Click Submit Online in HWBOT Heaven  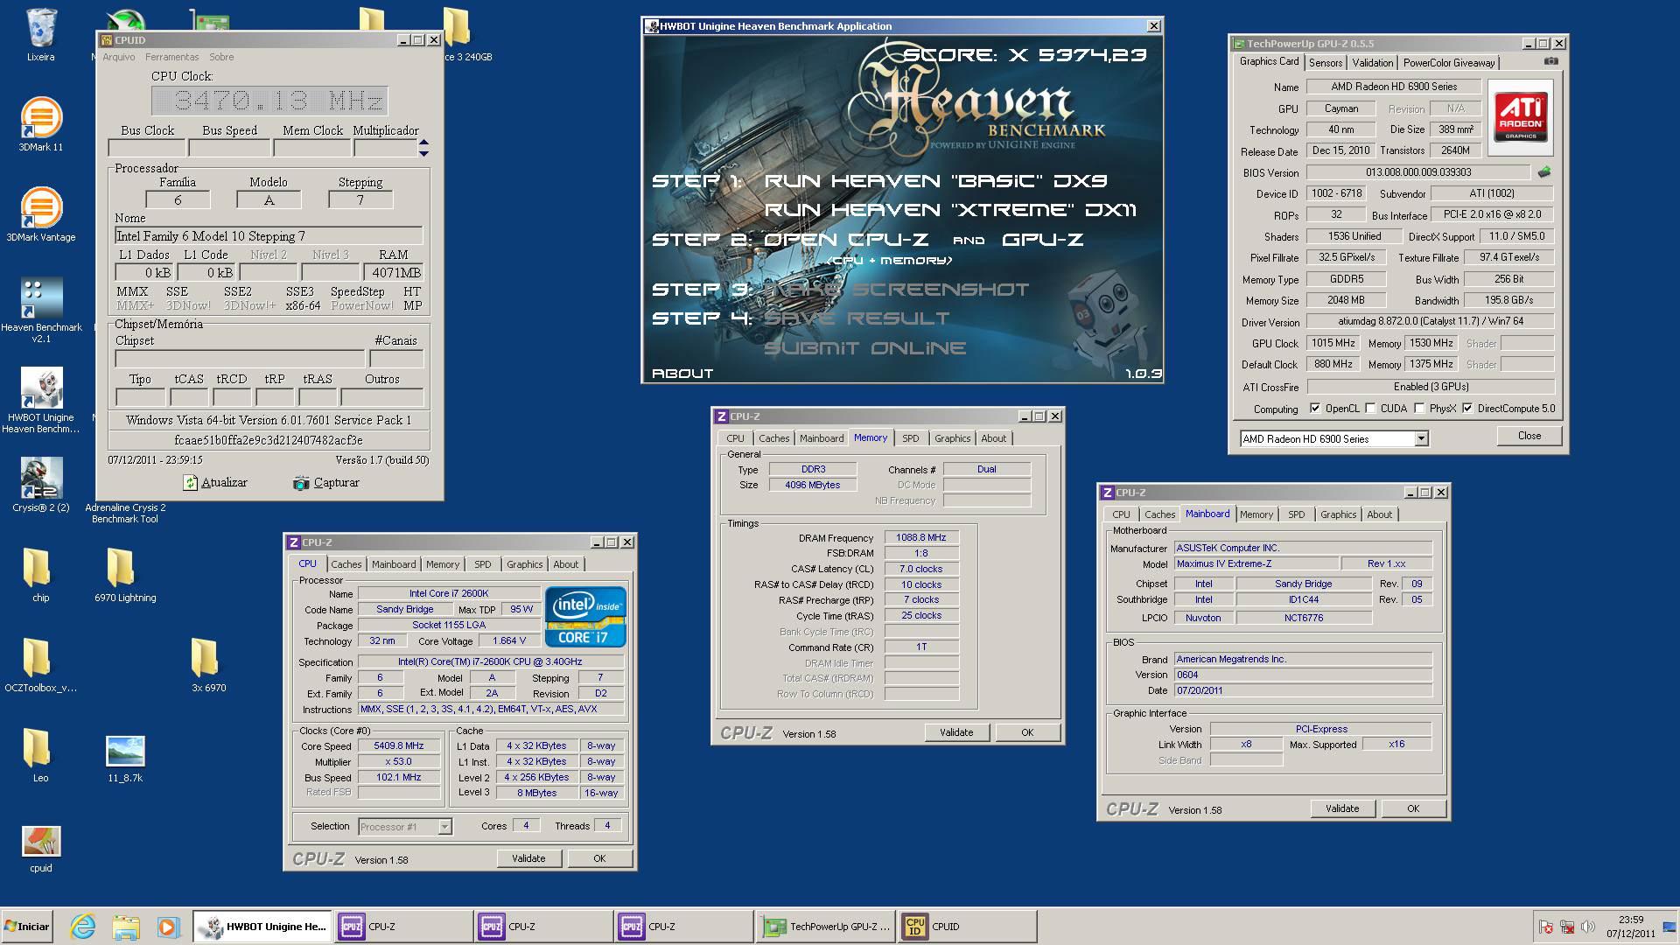865,348
